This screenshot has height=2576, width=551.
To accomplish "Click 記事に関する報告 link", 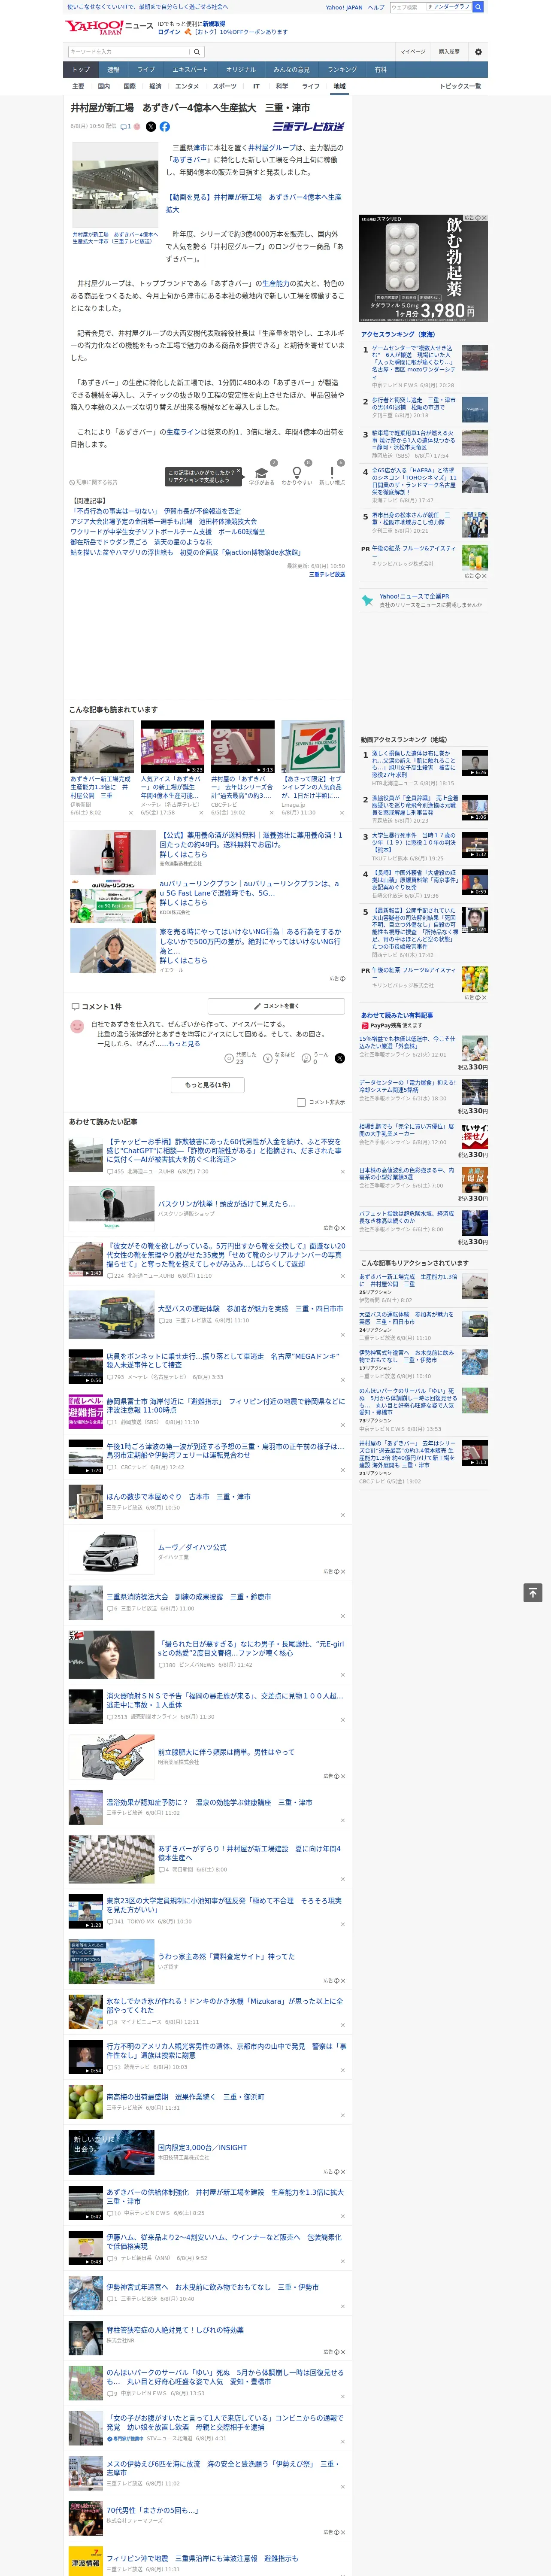I will [93, 482].
